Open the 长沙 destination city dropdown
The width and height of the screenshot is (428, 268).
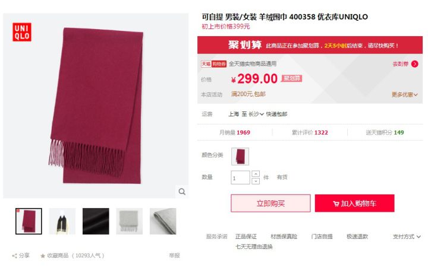tap(256, 114)
